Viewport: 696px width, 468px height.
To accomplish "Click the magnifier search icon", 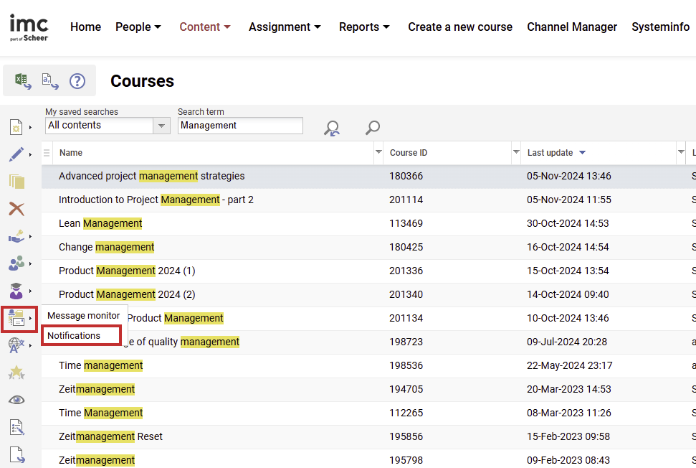I will tap(373, 128).
